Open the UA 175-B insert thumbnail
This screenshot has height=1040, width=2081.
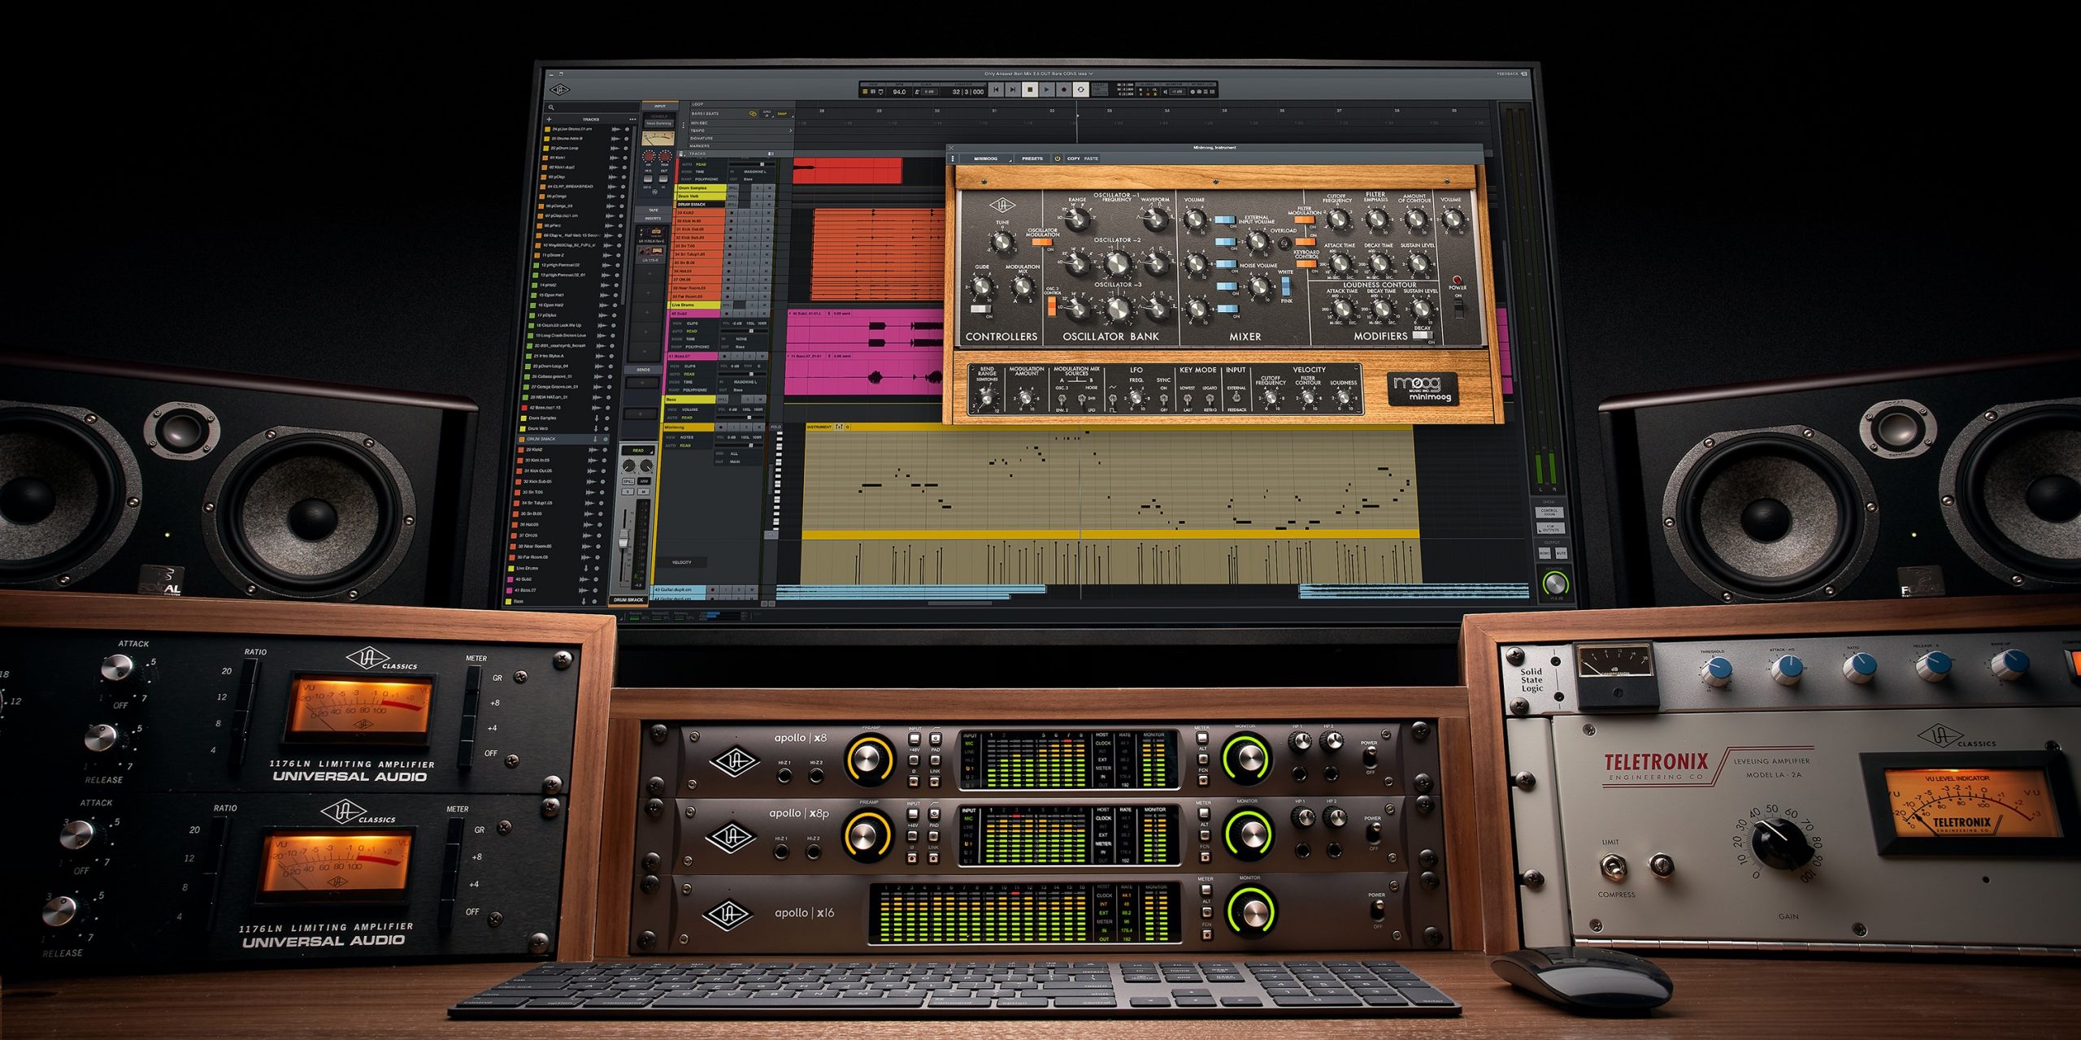point(652,253)
